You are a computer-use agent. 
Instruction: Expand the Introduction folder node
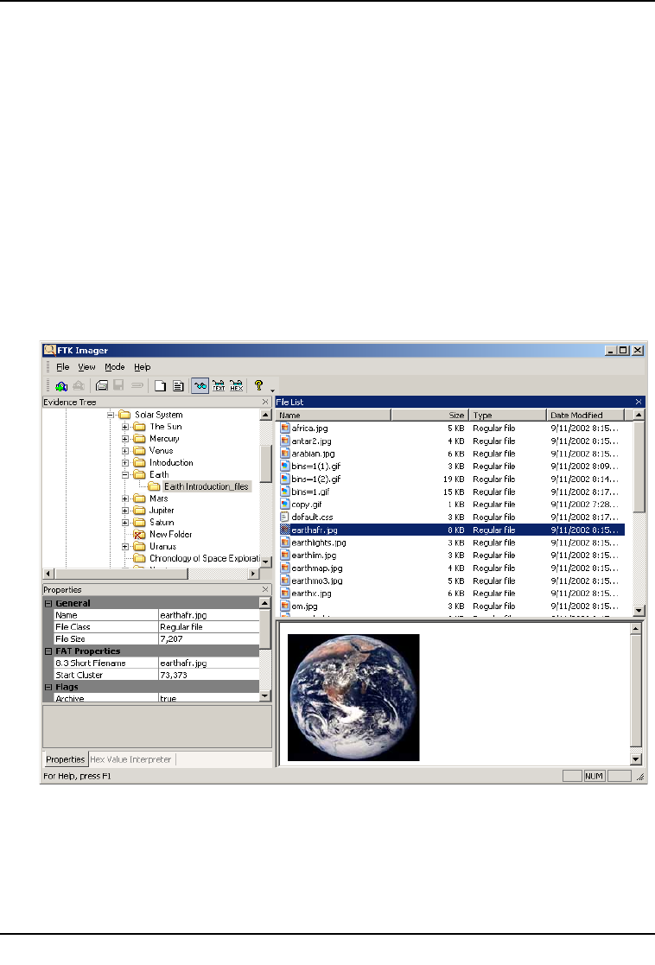(x=125, y=463)
